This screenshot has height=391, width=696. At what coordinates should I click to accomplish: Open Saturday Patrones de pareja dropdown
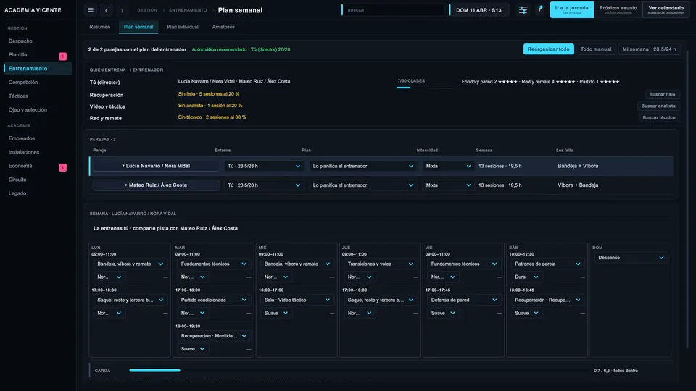tap(547, 264)
